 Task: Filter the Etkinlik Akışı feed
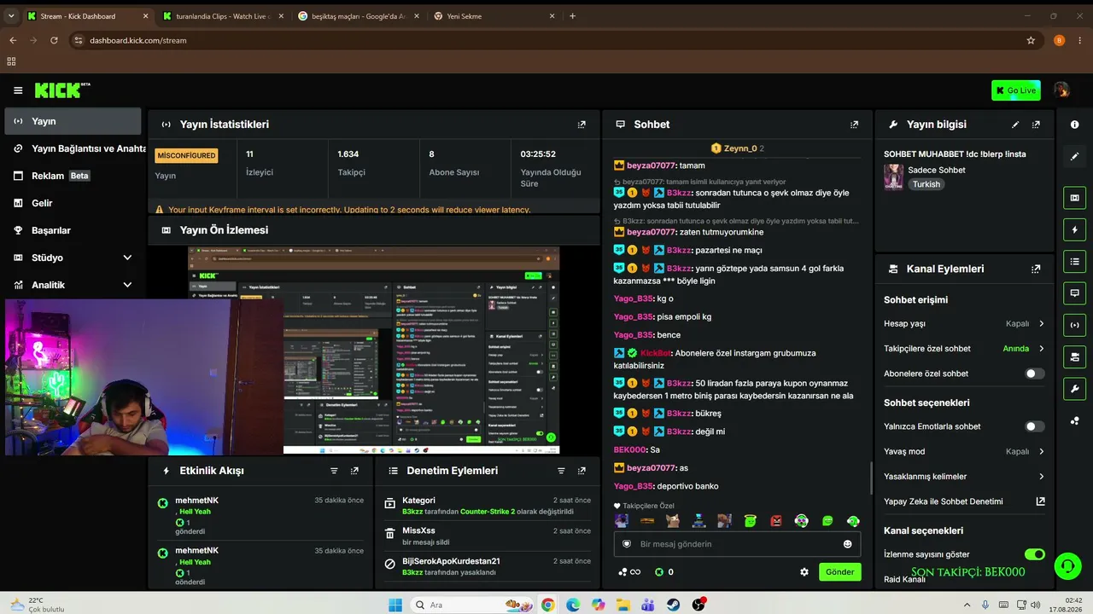tap(334, 471)
